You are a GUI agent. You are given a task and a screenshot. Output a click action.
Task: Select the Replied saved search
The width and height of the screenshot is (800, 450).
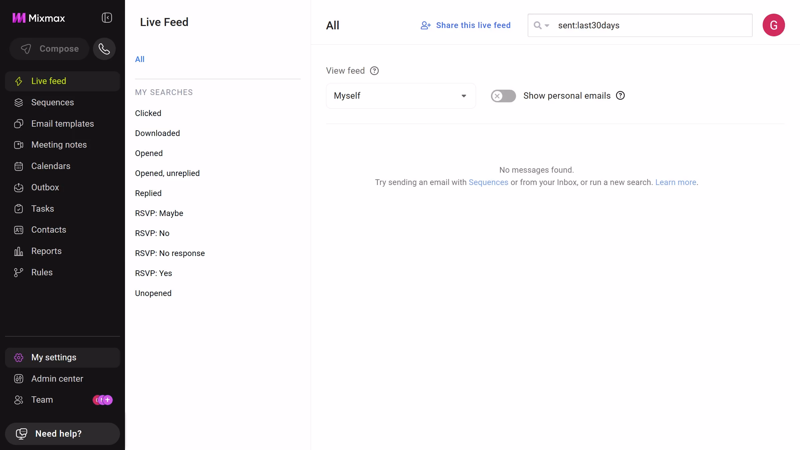click(148, 193)
